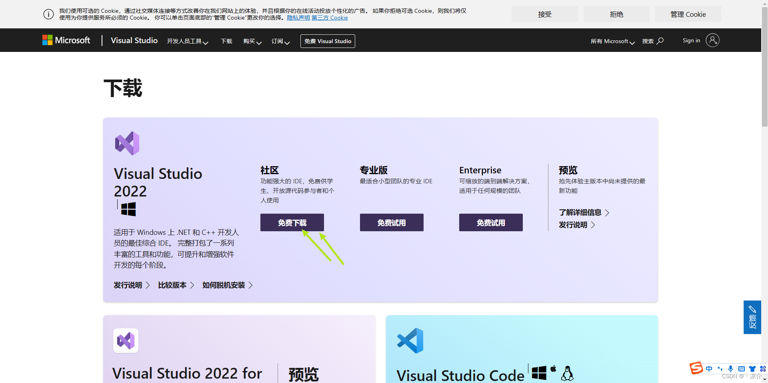Click the Visual Studio 2022 for... card logo

coord(126,341)
